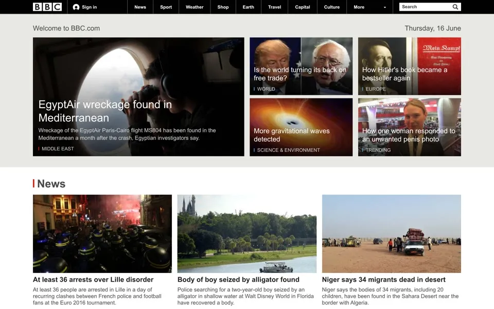Viewport: 494px width, 309px height.
Task: Click the More menu label
Action: pos(359,7)
